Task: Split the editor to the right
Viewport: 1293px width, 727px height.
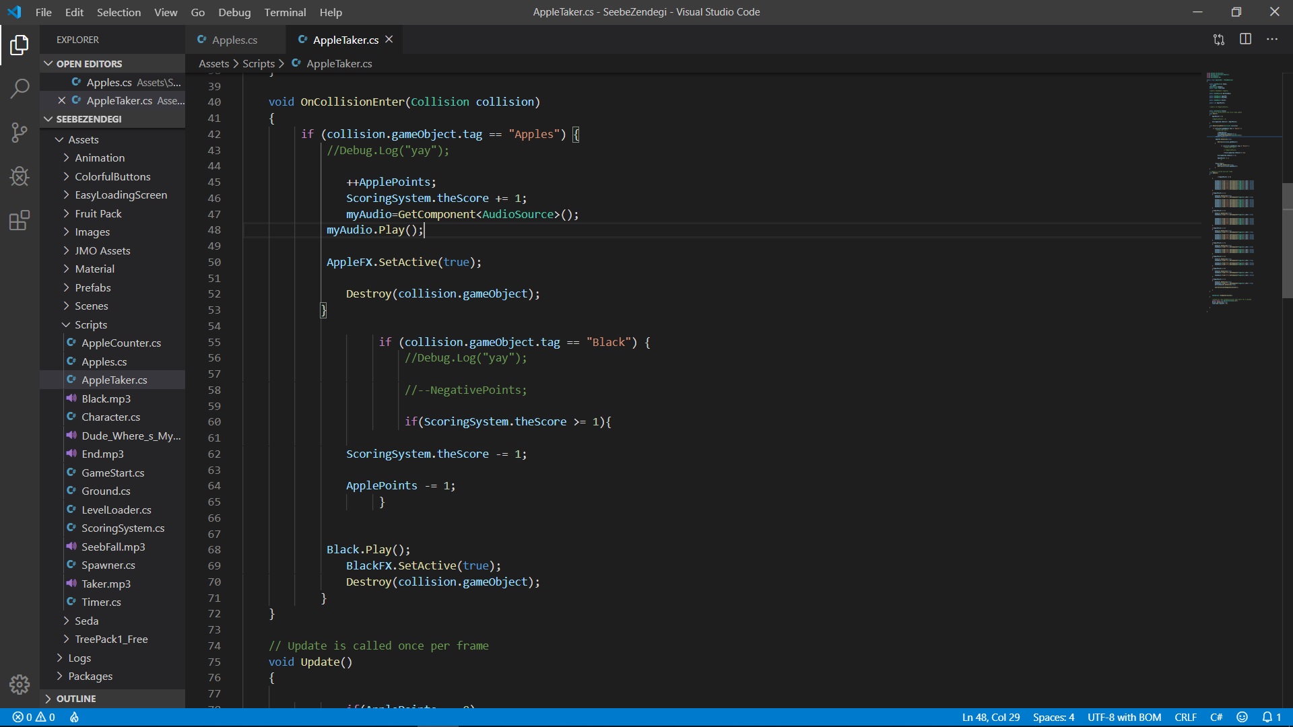Action: [x=1245, y=39]
